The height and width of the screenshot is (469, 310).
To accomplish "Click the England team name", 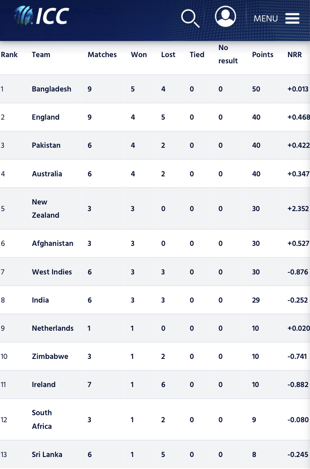I will pos(45,117).
